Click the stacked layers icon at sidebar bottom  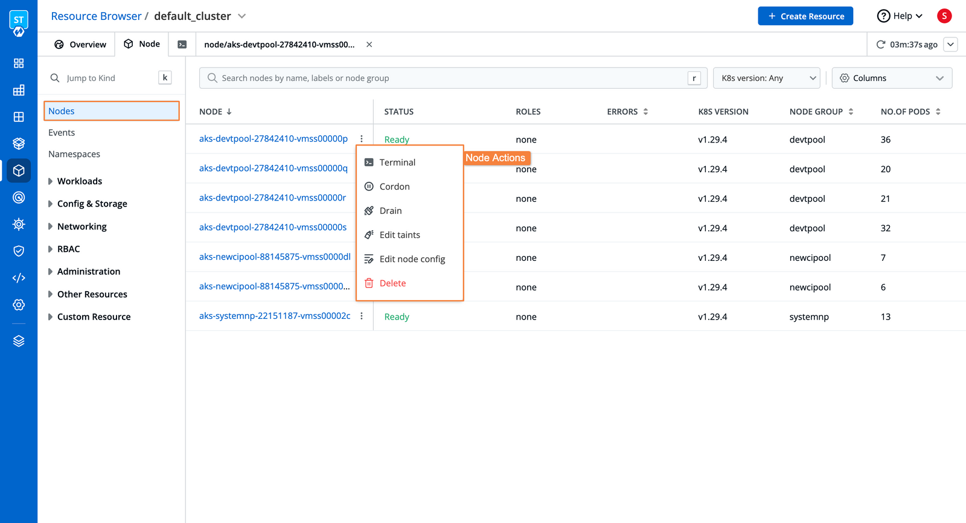point(19,341)
